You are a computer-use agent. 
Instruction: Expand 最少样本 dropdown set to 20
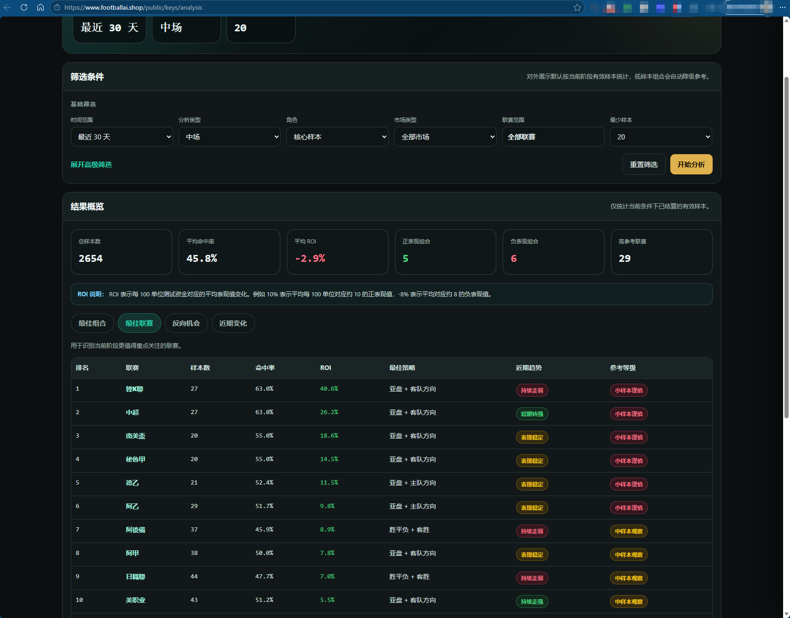point(661,137)
